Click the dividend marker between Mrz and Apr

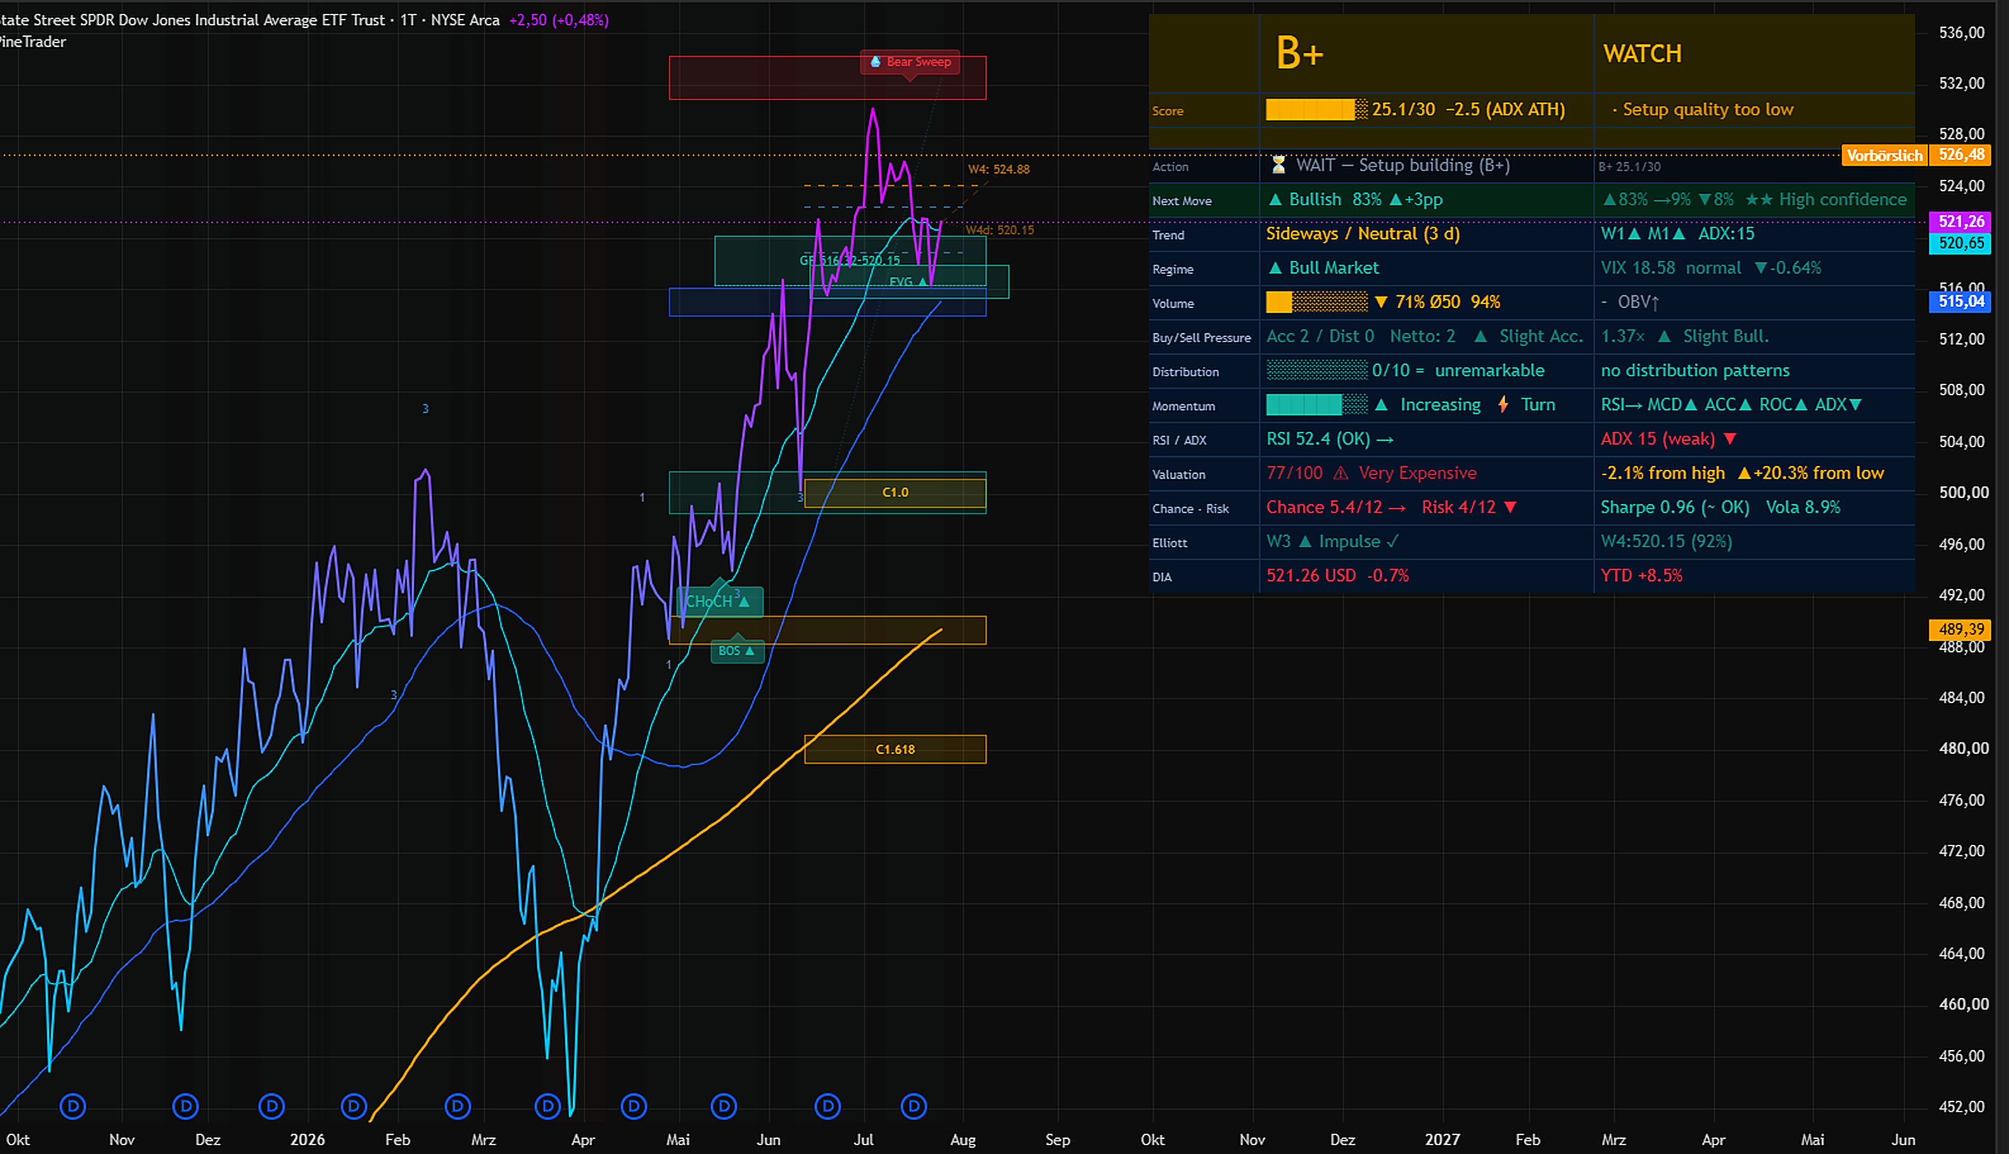pos(548,1106)
